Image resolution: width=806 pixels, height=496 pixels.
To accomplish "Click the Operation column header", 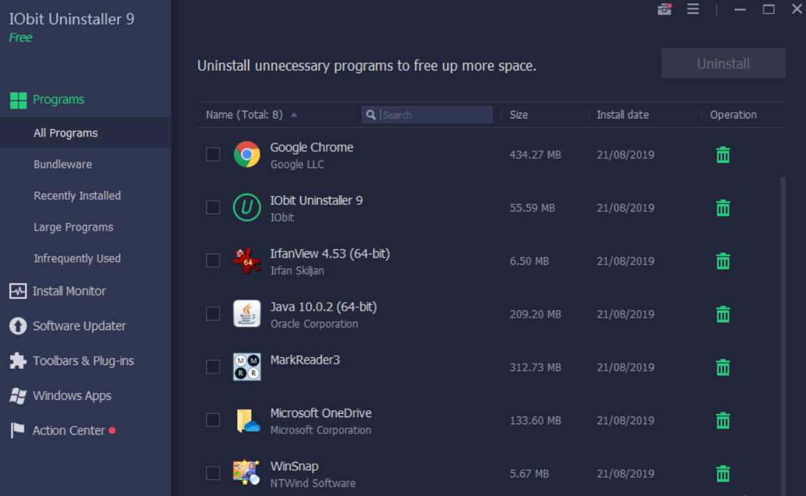I will point(733,115).
